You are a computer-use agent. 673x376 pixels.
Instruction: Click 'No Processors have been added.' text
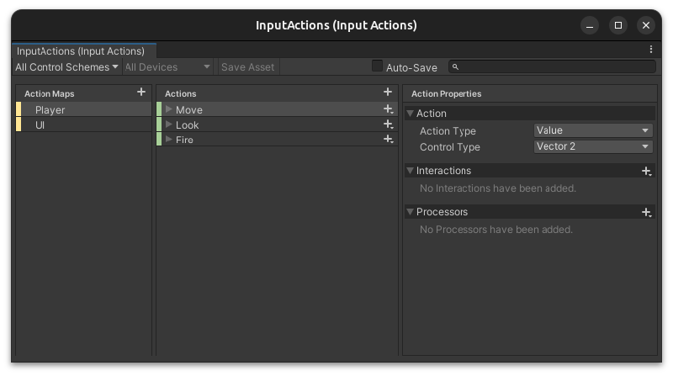[x=496, y=230]
